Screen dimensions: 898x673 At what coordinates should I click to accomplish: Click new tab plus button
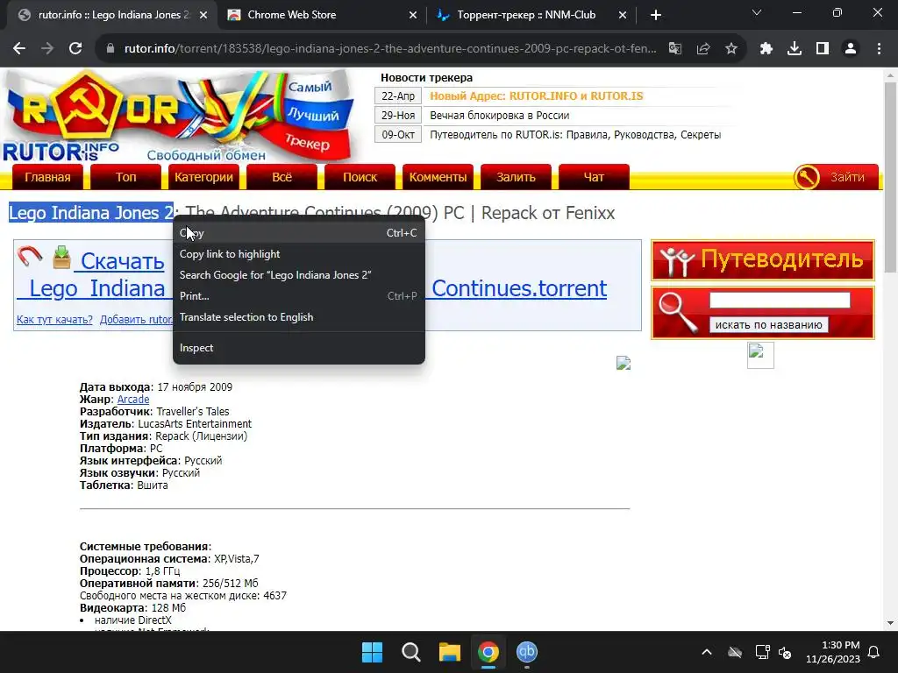(656, 15)
